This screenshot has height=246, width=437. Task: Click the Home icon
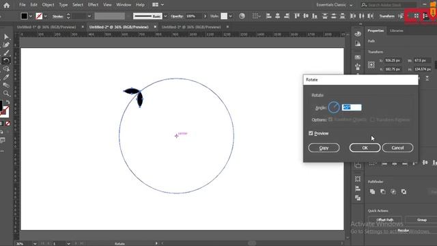pos(6,5)
